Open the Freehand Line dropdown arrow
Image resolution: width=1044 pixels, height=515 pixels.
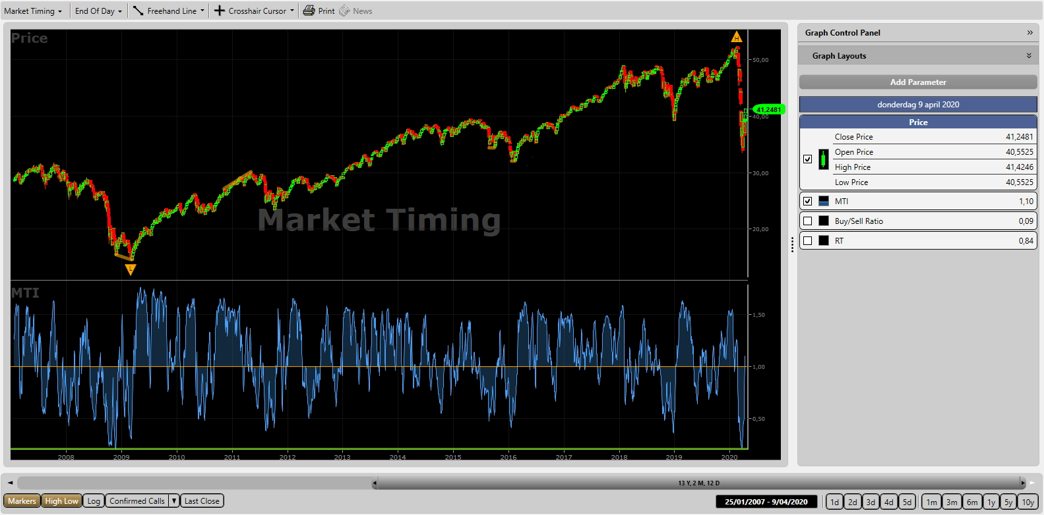click(202, 11)
